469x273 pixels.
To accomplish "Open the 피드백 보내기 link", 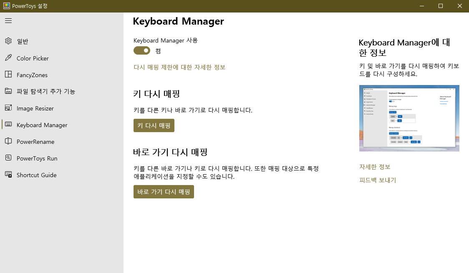I will tap(378, 180).
